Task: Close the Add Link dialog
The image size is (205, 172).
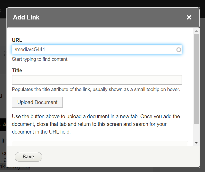Action: pyautogui.click(x=189, y=17)
